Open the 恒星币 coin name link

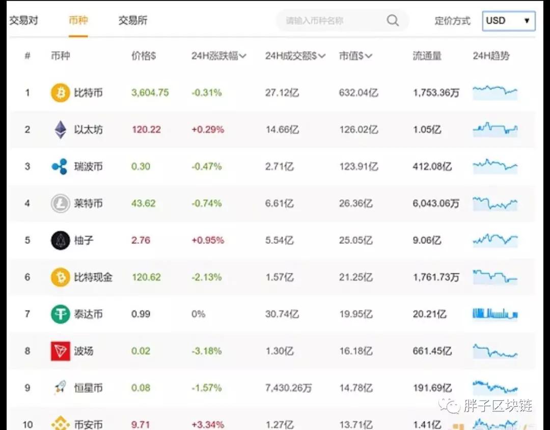coord(88,388)
